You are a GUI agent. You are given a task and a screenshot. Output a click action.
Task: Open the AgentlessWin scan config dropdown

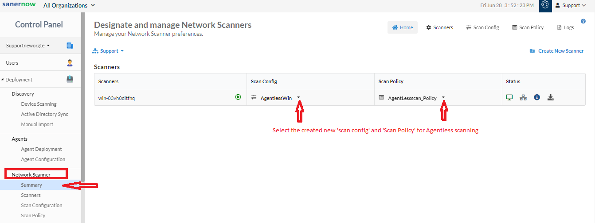click(x=298, y=98)
